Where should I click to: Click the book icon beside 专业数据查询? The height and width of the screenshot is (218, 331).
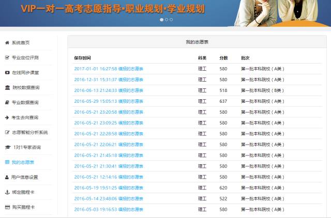click(7, 102)
